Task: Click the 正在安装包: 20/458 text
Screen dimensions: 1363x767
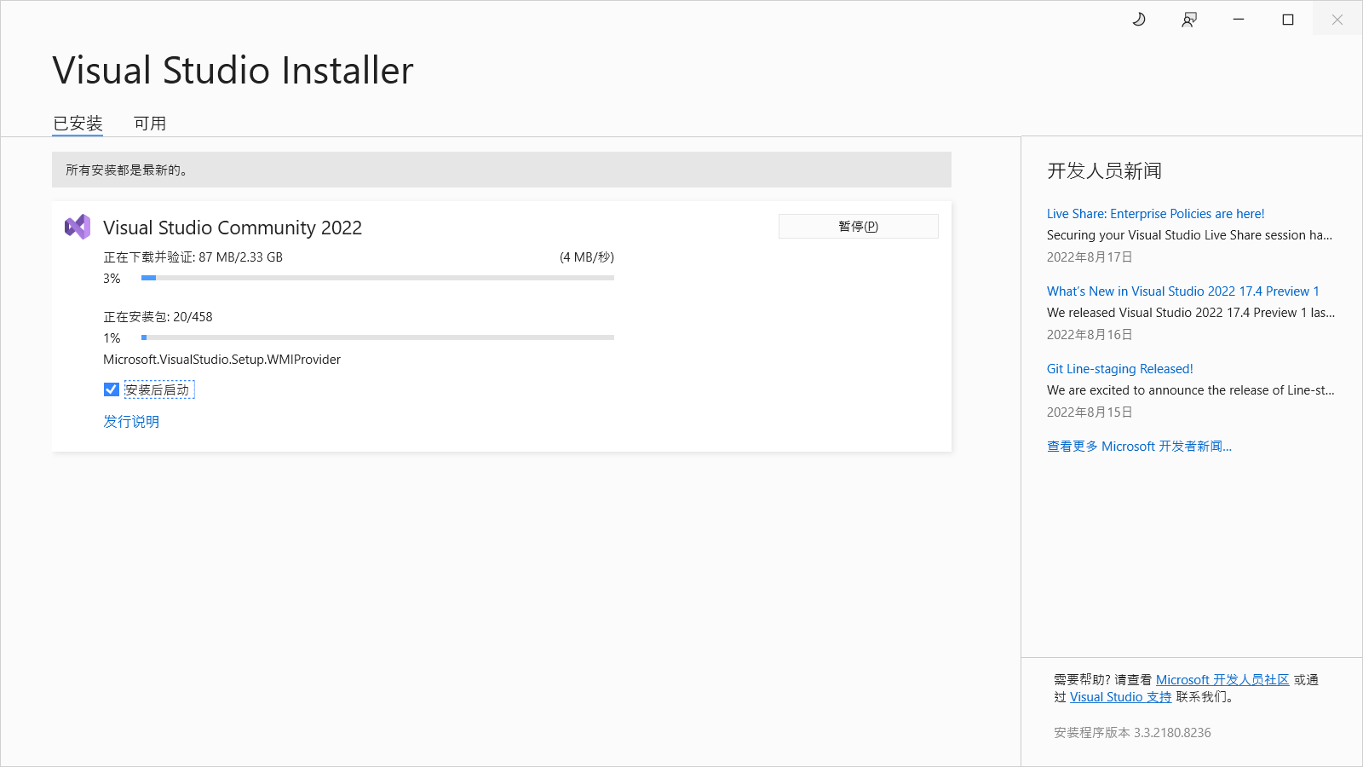Action: [158, 317]
